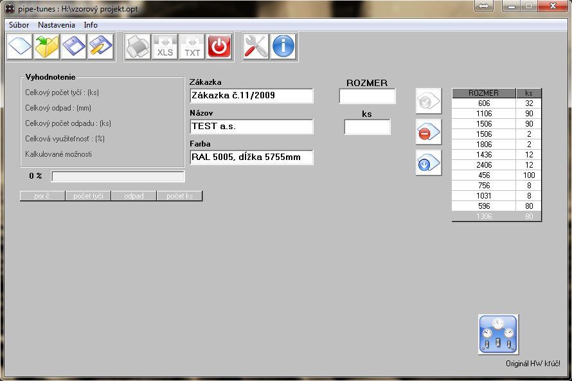The width and height of the screenshot is (572, 381).
Task: Open the blue info icon
Action: pyautogui.click(x=283, y=46)
